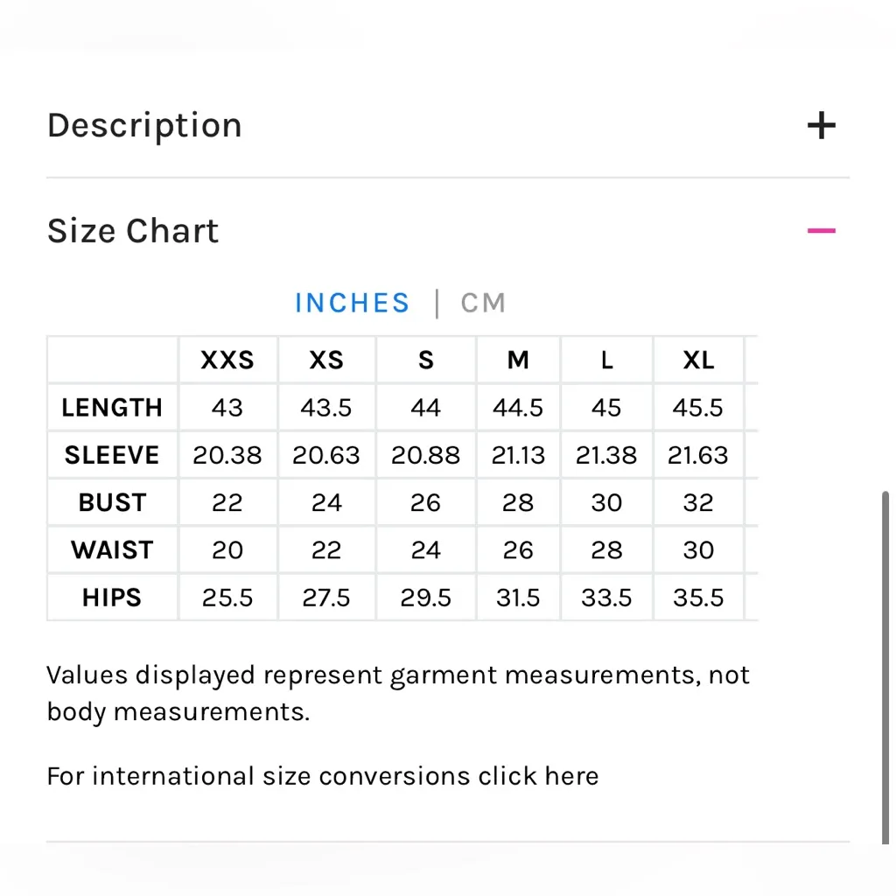Viewport: 896px width, 896px height.
Task: Click the L size column header
Action: point(606,360)
